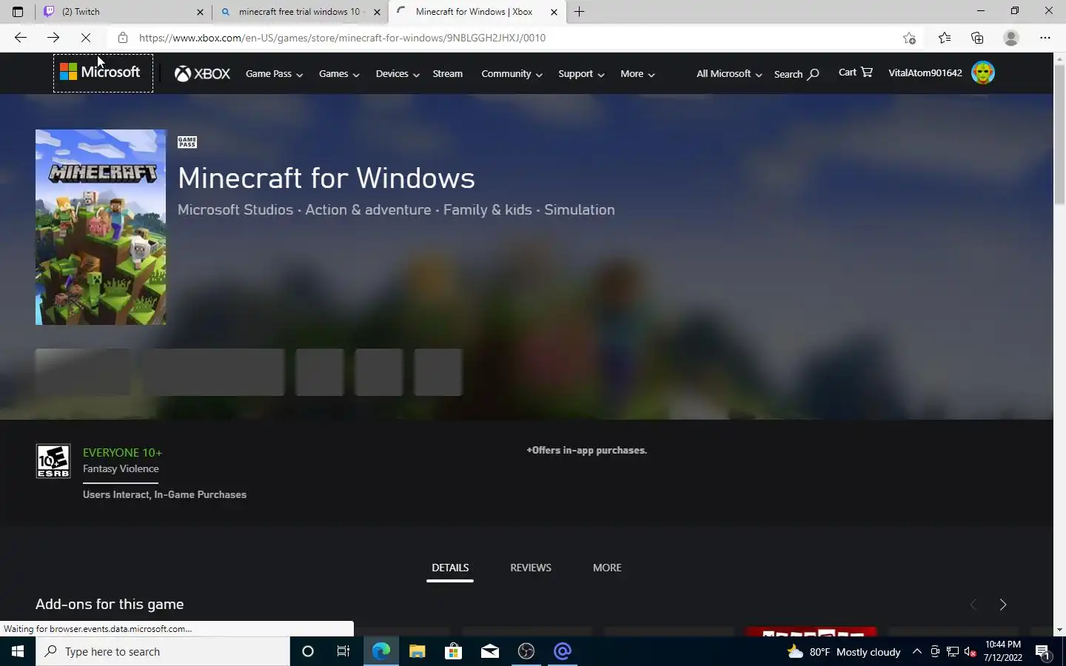Click the search magnifier icon in Xbox header

tap(814, 74)
